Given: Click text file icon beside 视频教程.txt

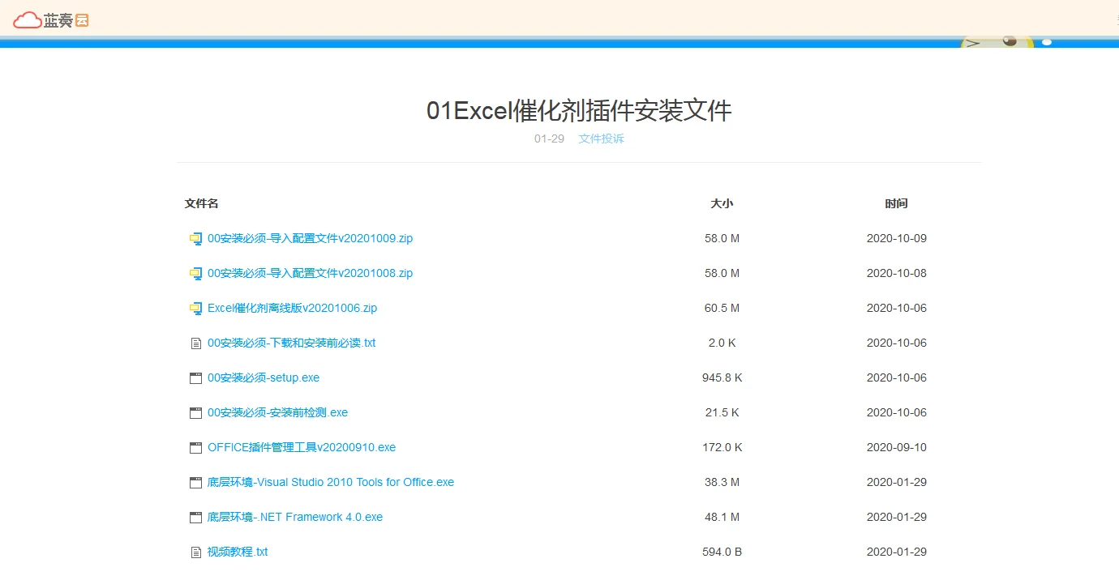Looking at the screenshot, I should click(x=195, y=552).
